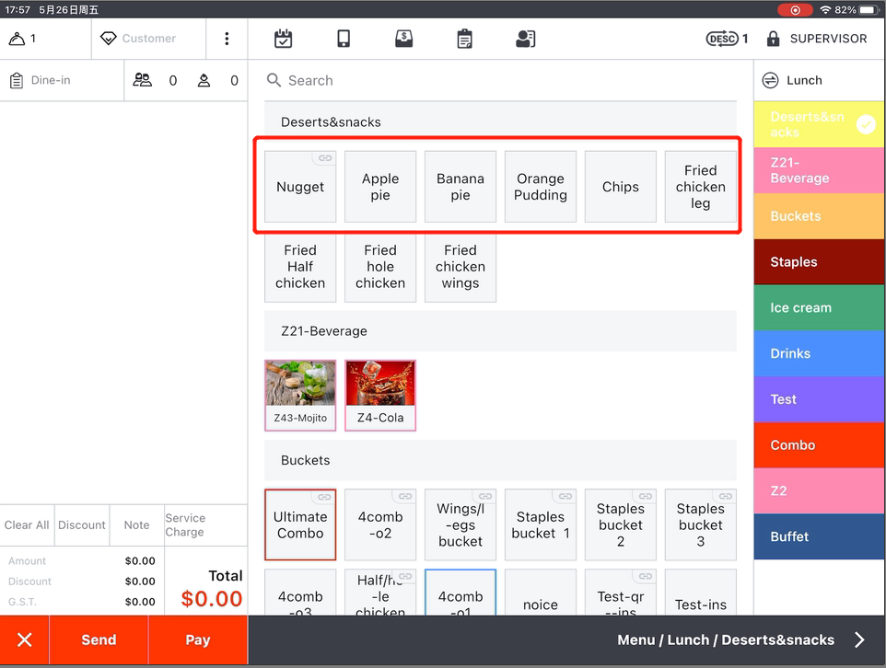Click the staff ID card icon
The image size is (886, 668).
[525, 39]
